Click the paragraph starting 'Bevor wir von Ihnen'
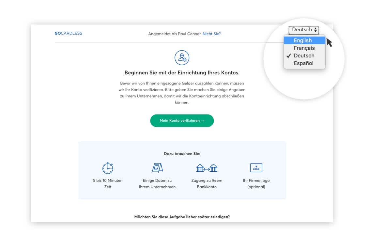 tap(182, 93)
